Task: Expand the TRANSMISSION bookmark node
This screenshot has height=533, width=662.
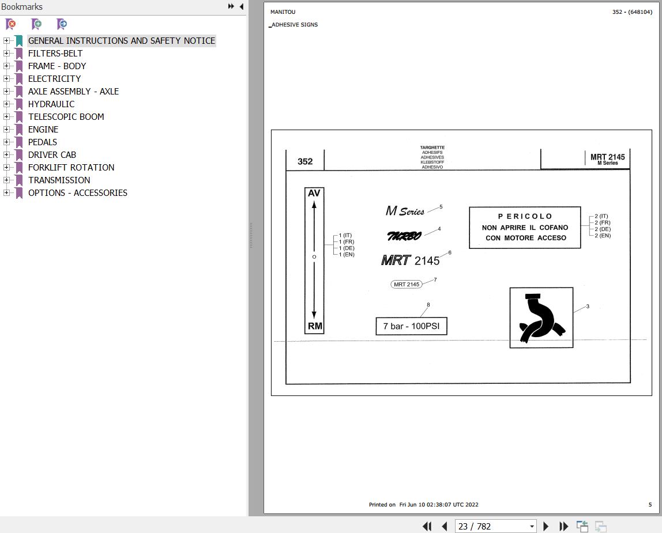Action: click(6, 180)
